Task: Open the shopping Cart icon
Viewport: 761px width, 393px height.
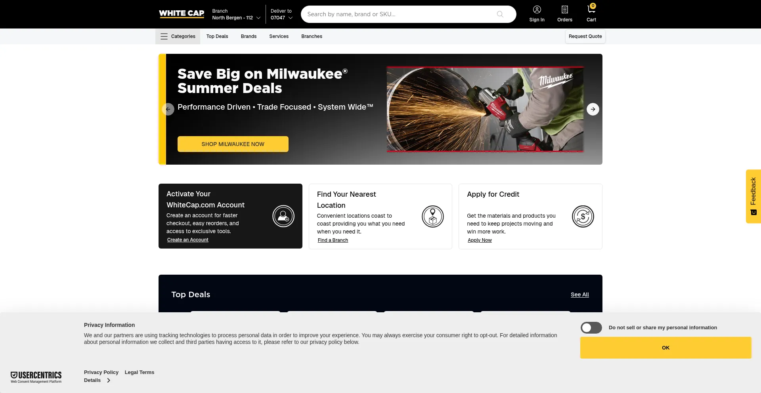Action: (591, 9)
